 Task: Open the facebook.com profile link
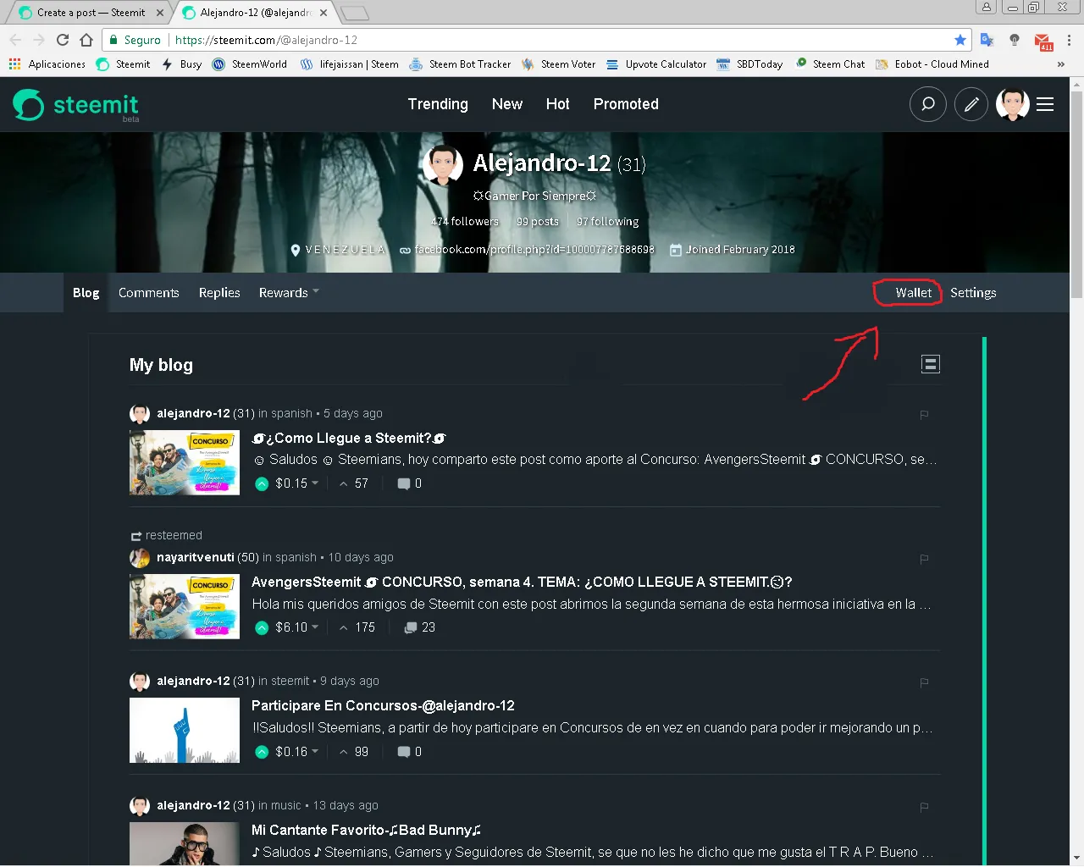pos(534,250)
